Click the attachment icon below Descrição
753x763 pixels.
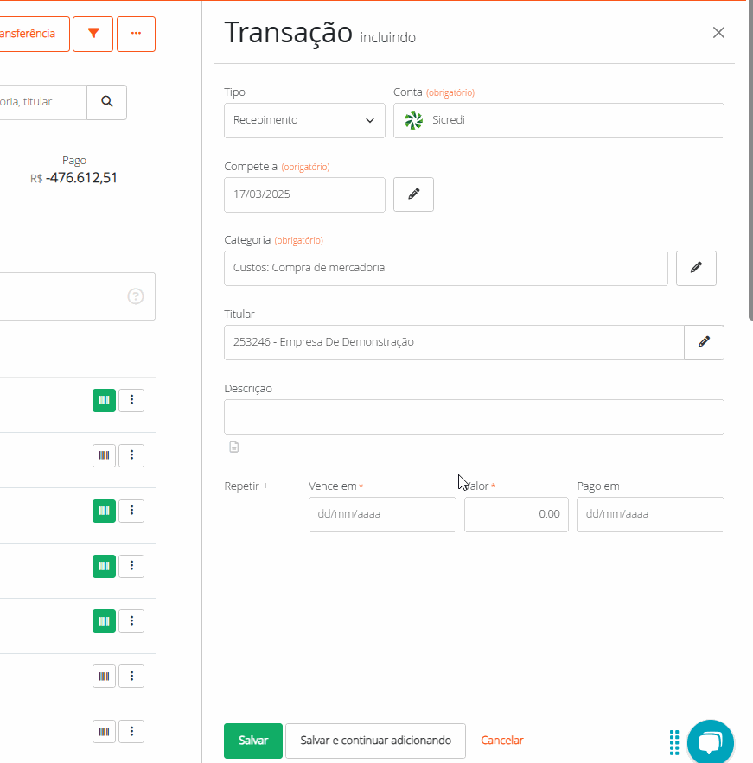coord(233,446)
